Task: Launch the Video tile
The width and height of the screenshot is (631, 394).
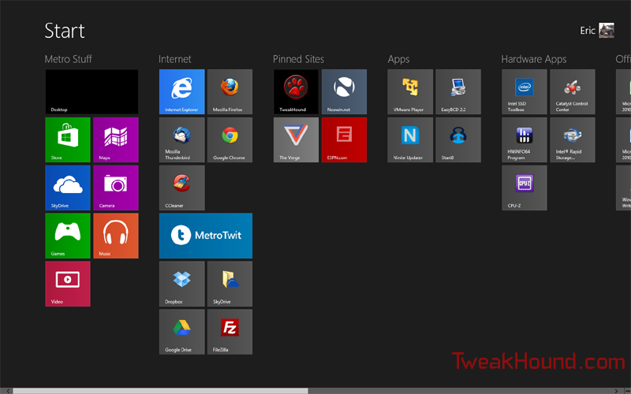Action: coord(68,284)
